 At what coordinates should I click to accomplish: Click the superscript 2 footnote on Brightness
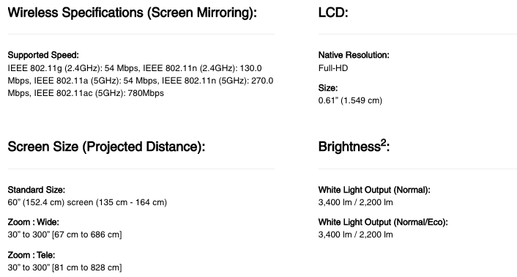click(383, 142)
